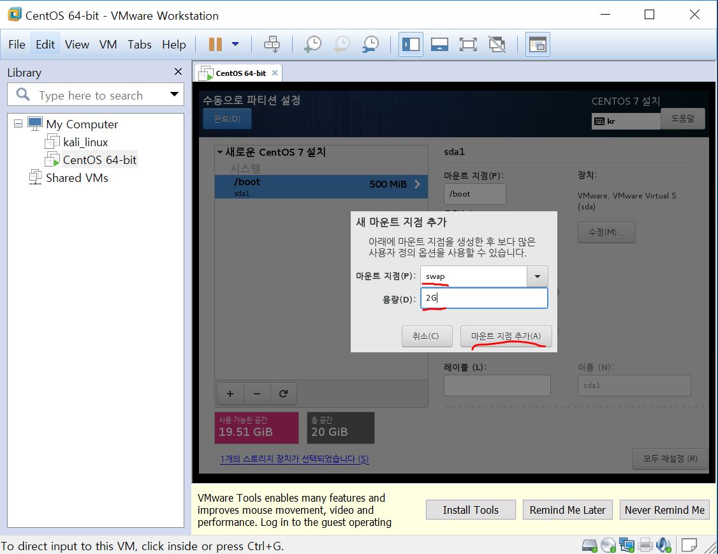The height and width of the screenshot is (554, 718).
Task: Click the 레이블(L) label field
Action: pos(497,386)
